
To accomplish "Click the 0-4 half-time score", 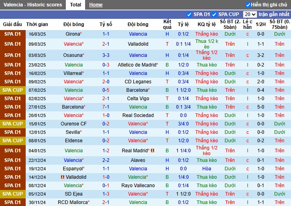I will click(x=260, y=90).
